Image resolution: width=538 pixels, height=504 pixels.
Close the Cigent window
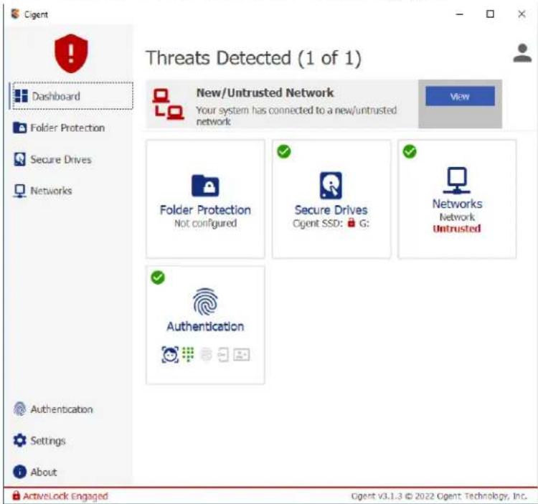522,14
